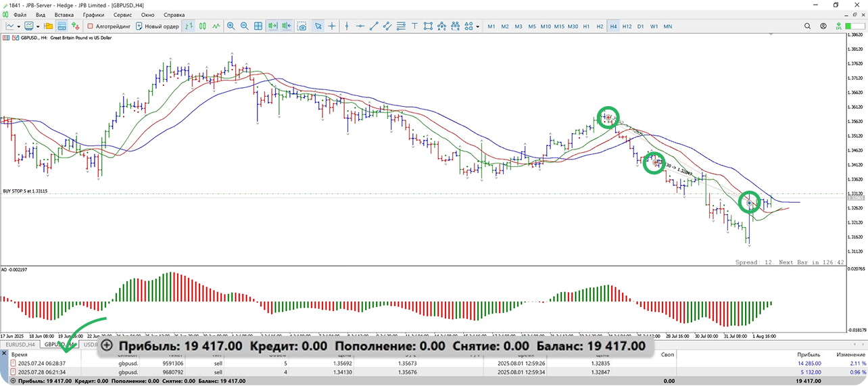Screen dimensions: 868x386
Task: Select the Text label tool
Action: (414, 26)
